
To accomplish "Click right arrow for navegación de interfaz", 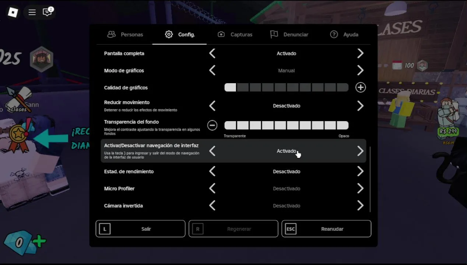I will 360,151.
